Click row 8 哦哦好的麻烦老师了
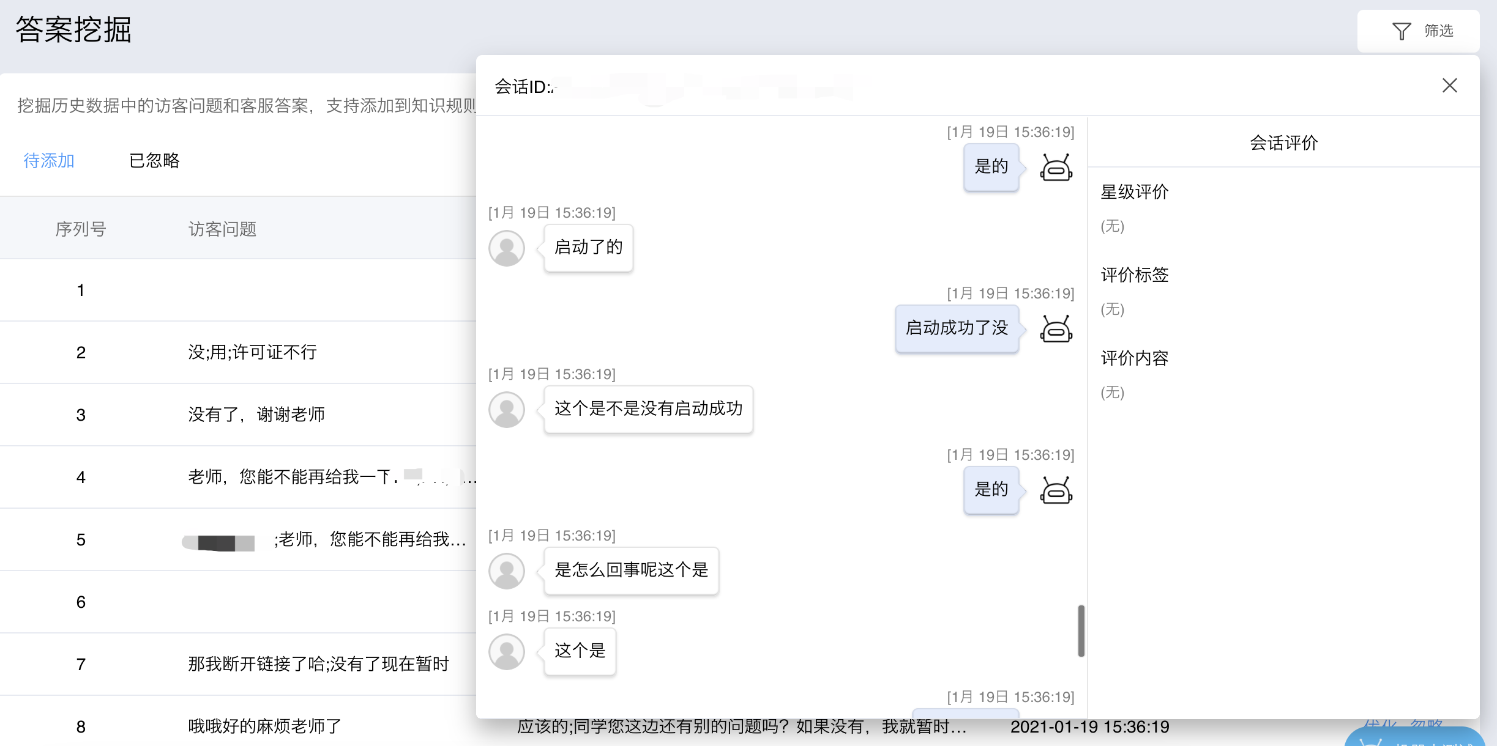The width and height of the screenshot is (1497, 746). (x=264, y=726)
